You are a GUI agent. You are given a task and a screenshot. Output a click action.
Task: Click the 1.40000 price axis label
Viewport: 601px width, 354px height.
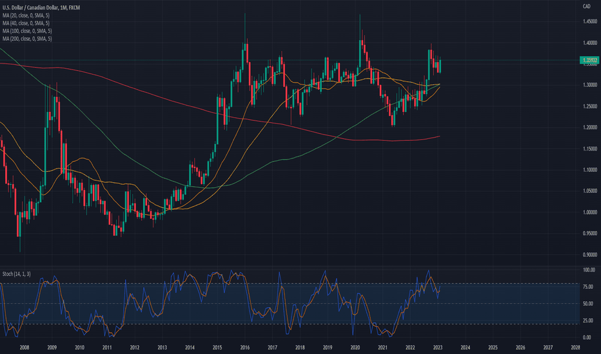(x=590, y=43)
